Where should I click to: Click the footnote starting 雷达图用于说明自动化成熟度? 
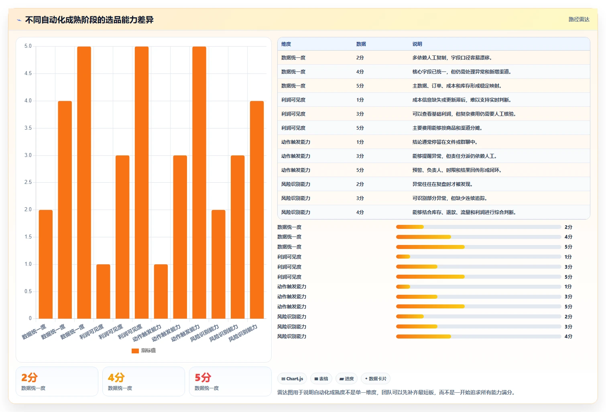396,392
